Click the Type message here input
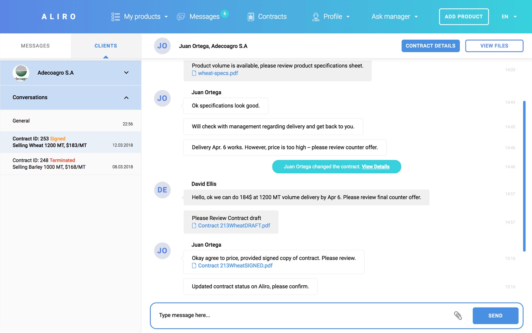This screenshot has height=333, width=532. pyautogui.click(x=300, y=315)
